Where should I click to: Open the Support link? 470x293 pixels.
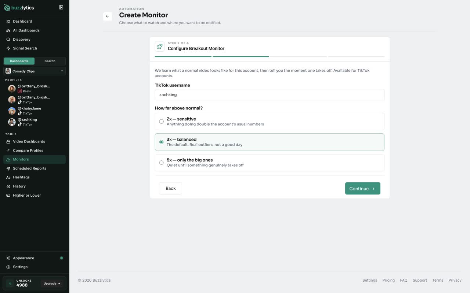[x=420, y=280]
